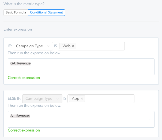This screenshot has height=140, width=162.
Task: Focus the ELSE IF expression text area
Action: (x=81, y=119)
